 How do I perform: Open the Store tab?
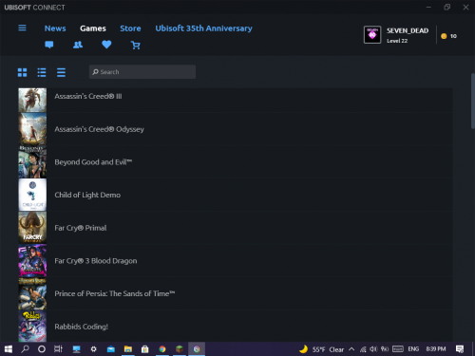(x=130, y=28)
